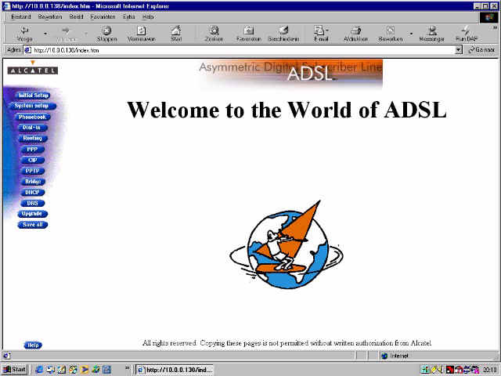Open the Extra menu
The image size is (501, 376).
click(x=128, y=16)
